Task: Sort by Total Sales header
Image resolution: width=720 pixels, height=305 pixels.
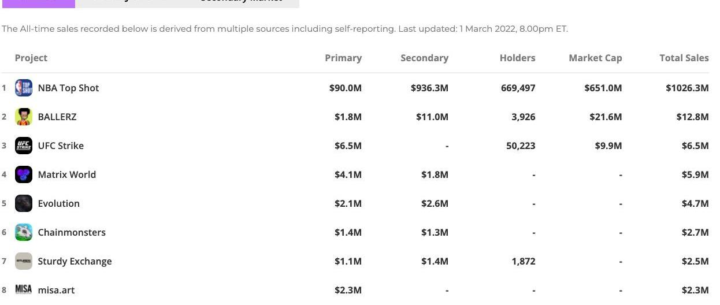Action: click(684, 58)
